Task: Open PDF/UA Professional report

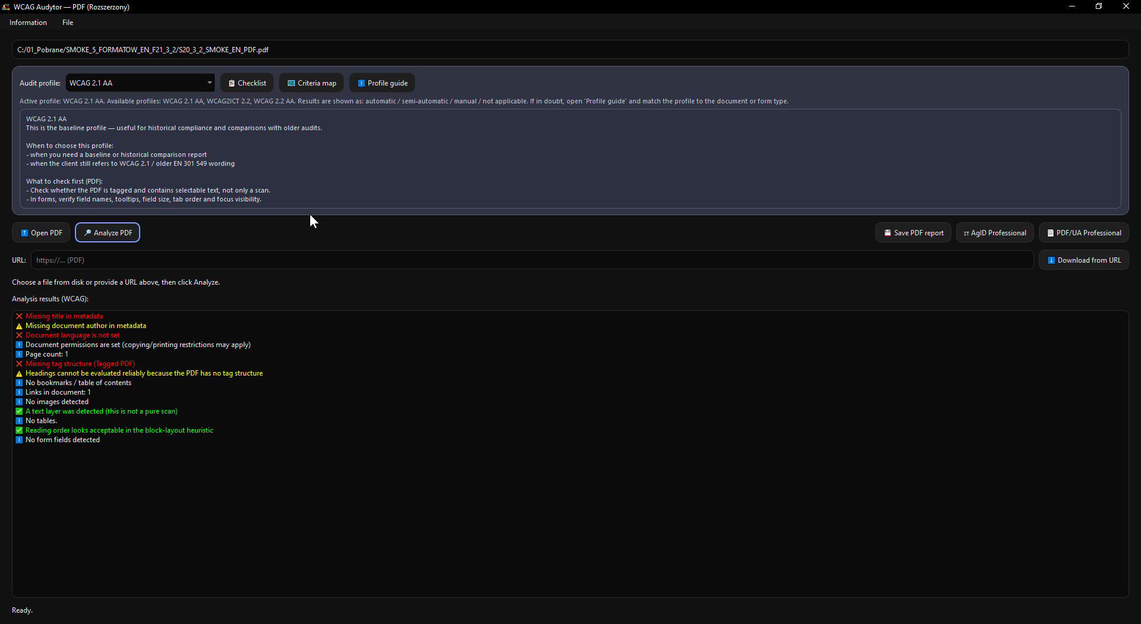Action: click(x=1084, y=233)
